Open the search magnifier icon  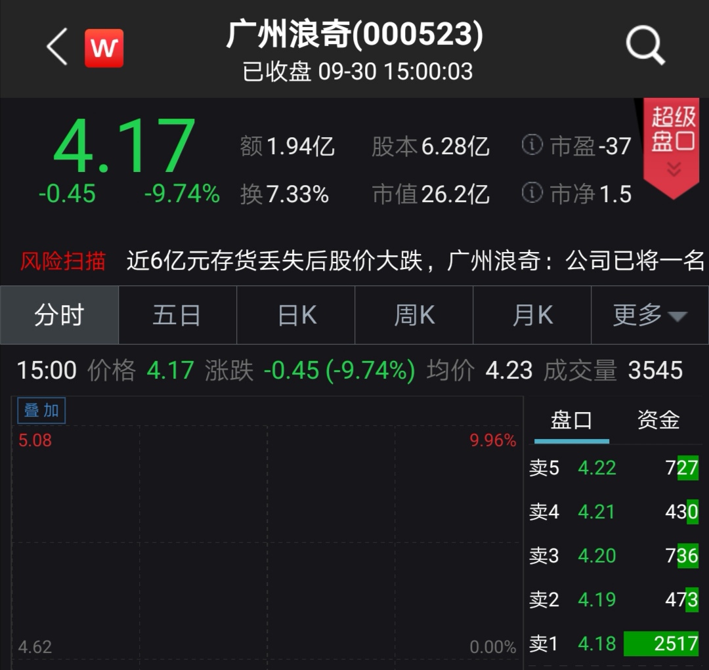pos(645,45)
